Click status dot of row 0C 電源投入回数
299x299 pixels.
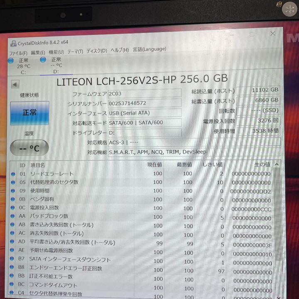12,208
